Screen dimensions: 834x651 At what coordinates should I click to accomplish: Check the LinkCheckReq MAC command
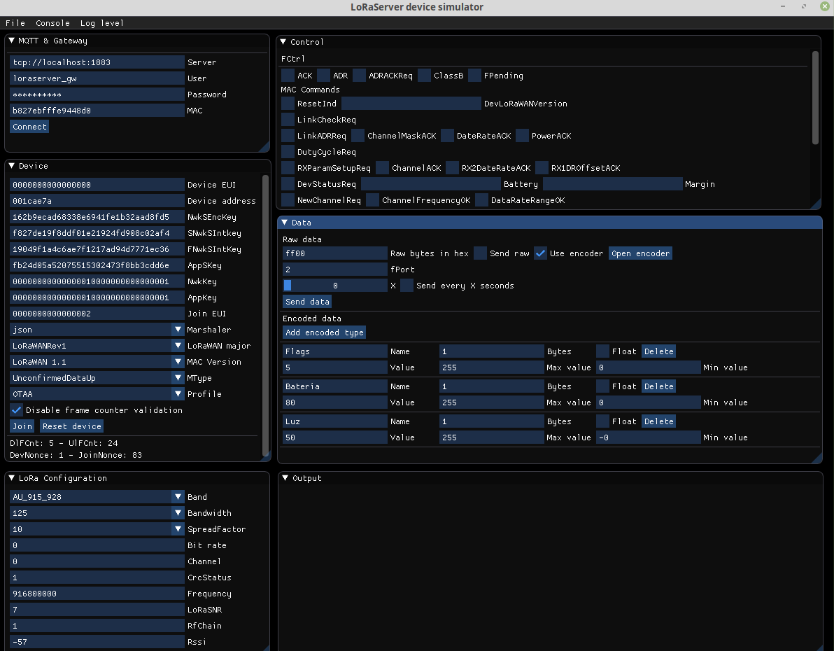click(x=288, y=120)
